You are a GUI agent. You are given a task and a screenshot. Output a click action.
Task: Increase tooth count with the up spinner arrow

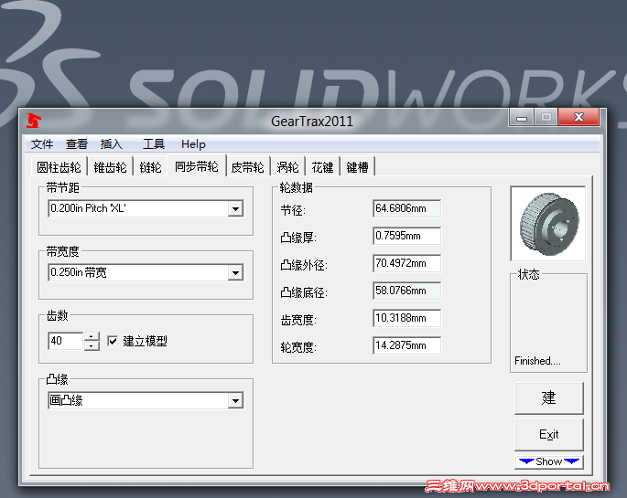click(x=92, y=336)
